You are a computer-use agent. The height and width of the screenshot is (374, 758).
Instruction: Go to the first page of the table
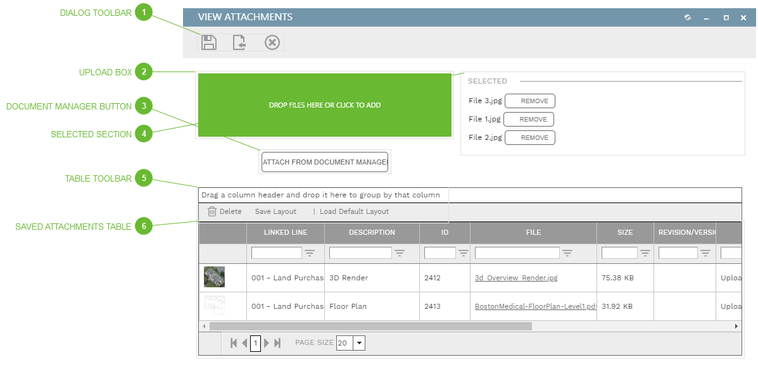[x=234, y=342]
